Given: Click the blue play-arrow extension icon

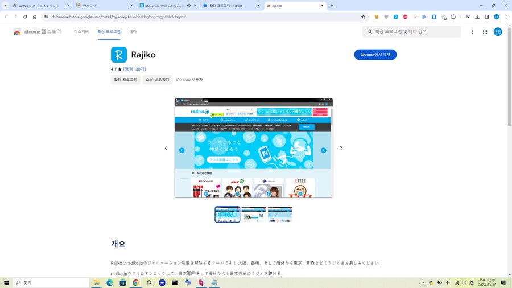Looking at the screenshot, I should 424,17.
